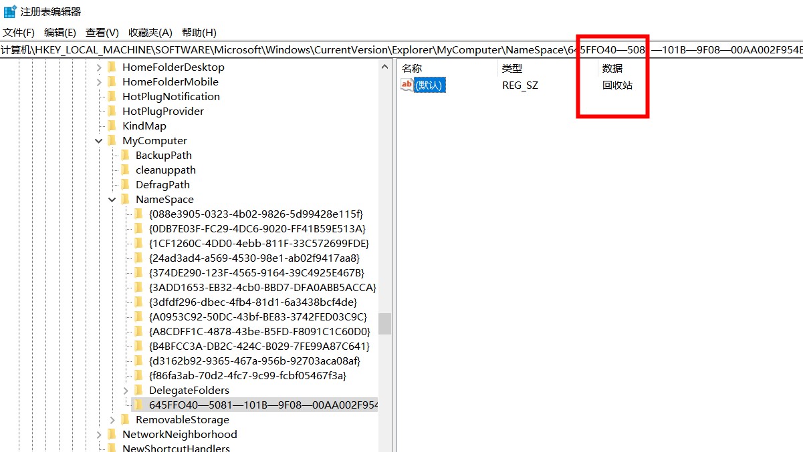The image size is (803, 452).
Task: Open the 编辑(E) menu
Action: pyautogui.click(x=60, y=32)
